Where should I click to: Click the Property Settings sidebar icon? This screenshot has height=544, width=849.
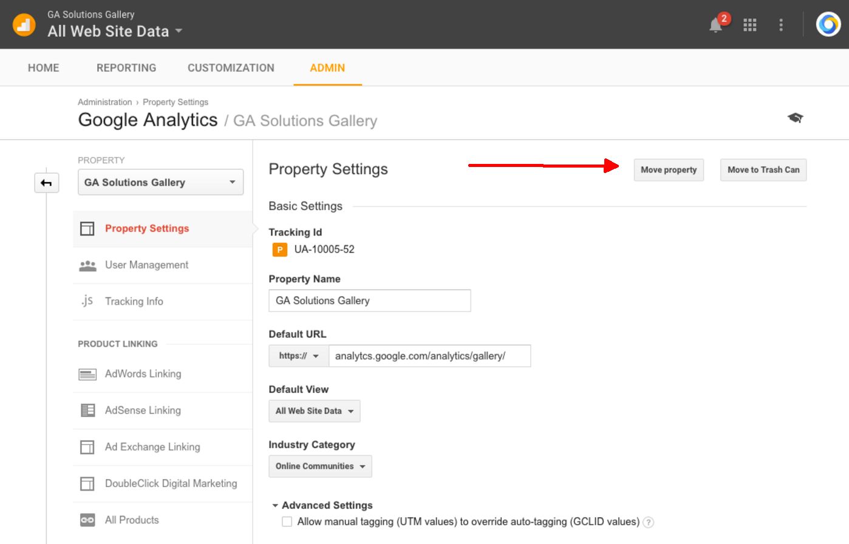point(87,228)
